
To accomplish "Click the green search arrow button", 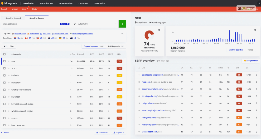I will coord(122,24).
